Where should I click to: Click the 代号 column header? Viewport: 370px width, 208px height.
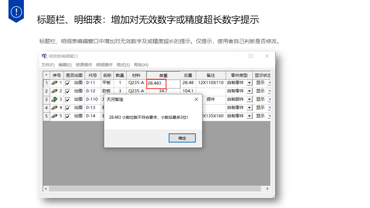pyautogui.click(x=93, y=75)
